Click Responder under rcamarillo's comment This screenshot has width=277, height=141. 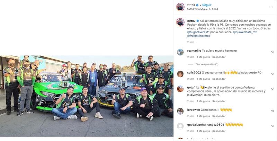click(x=219, y=57)
